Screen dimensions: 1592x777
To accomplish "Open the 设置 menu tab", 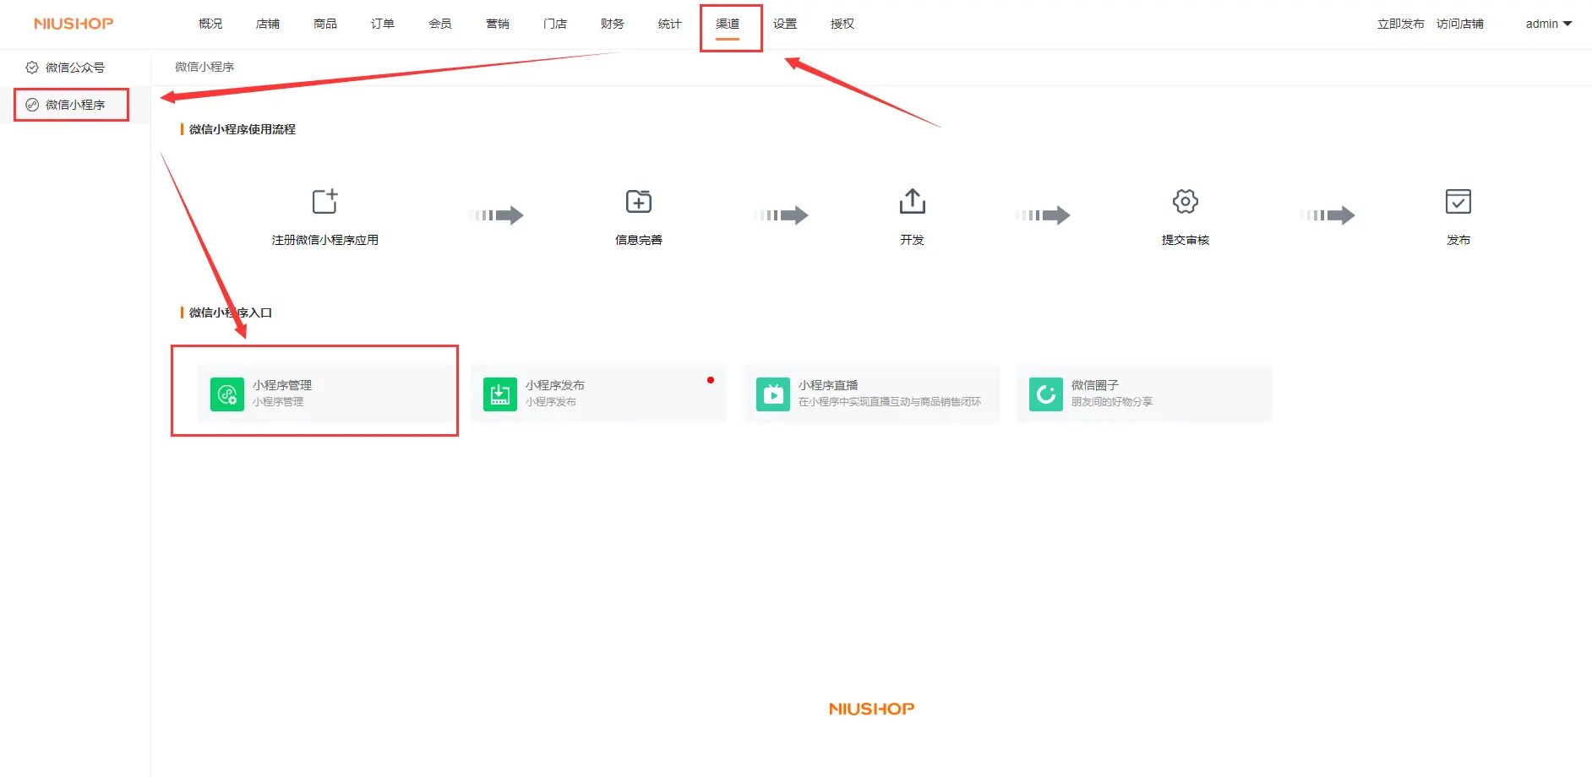I will (x=785, y=24).
